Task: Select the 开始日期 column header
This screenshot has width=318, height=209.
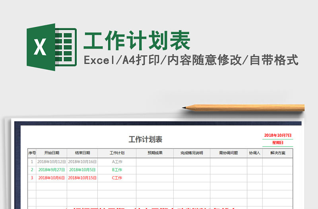Action: 52,153
